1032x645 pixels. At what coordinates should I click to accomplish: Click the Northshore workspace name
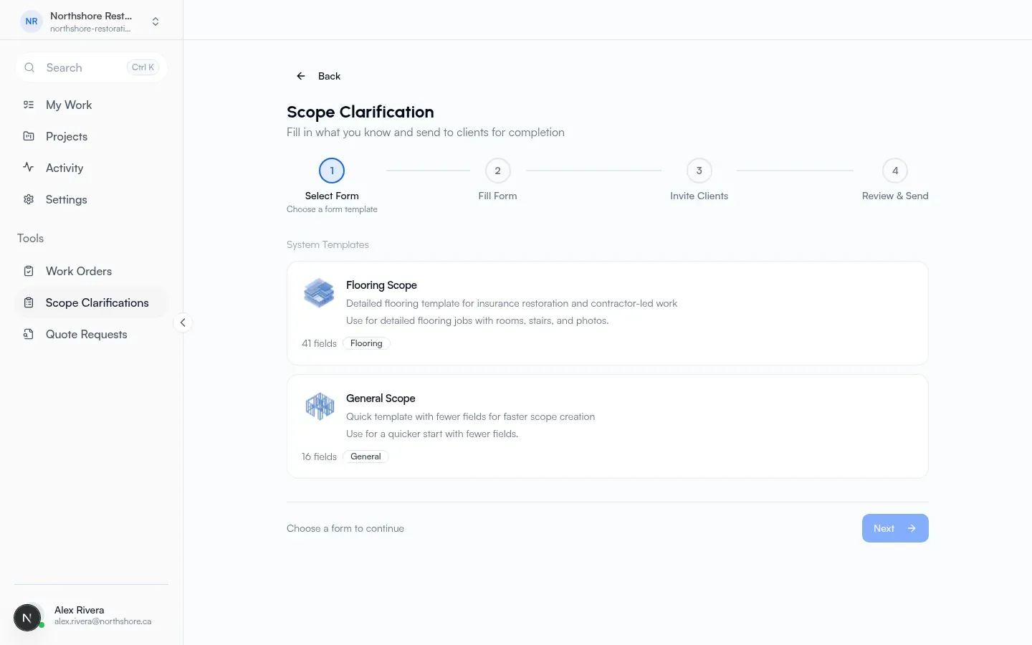tap(91, 16)
